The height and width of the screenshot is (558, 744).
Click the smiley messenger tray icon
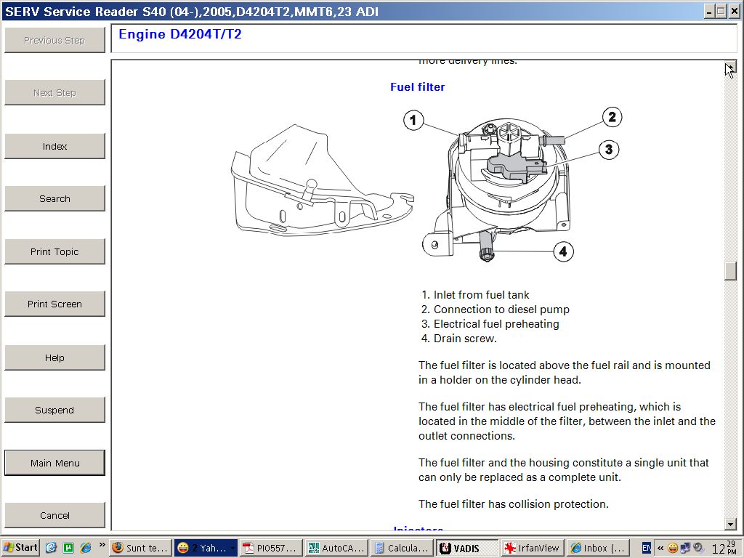coord(672,548)
